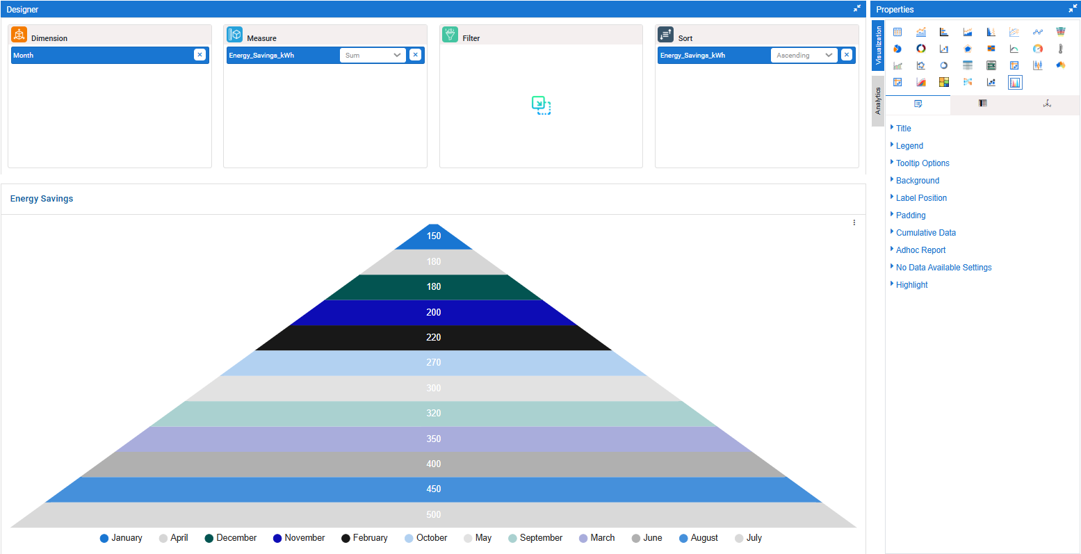Open the chart's three-dot options menu
The height and width of the screenshot is (554, 1081).
854,222
